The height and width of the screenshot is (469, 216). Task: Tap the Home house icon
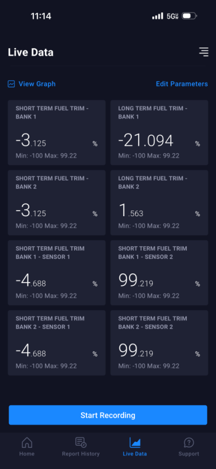pyautogui.click(x=27, y=443)
